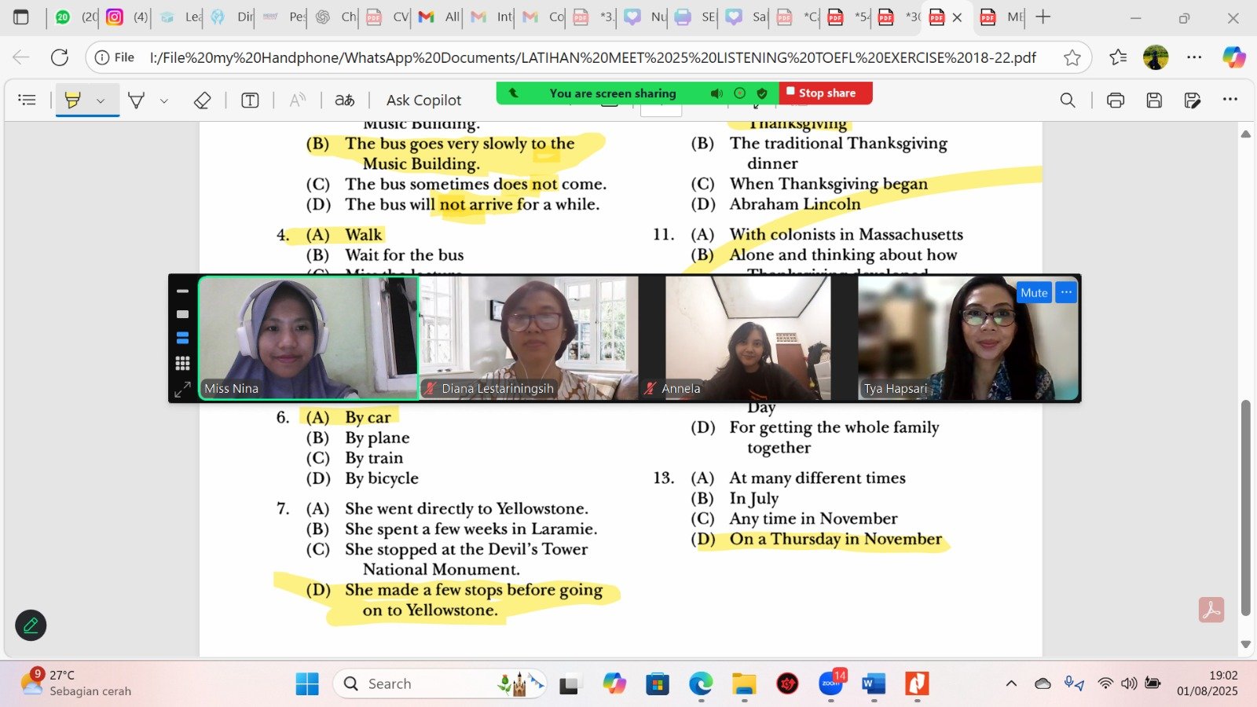Viewport: 1257px width, 707px height.
Task: Open the PDF search magnifier icon
Action: click(x=1068, y=100)
